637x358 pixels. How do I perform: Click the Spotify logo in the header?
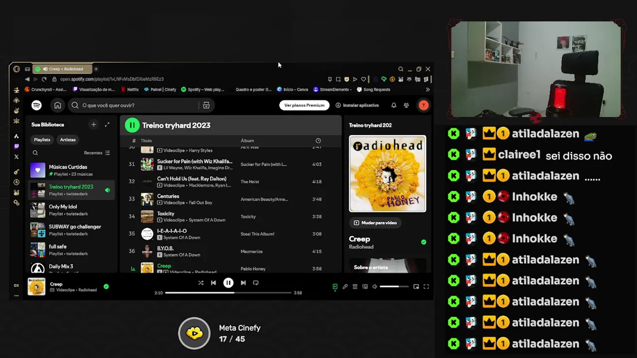coord(36,105)
